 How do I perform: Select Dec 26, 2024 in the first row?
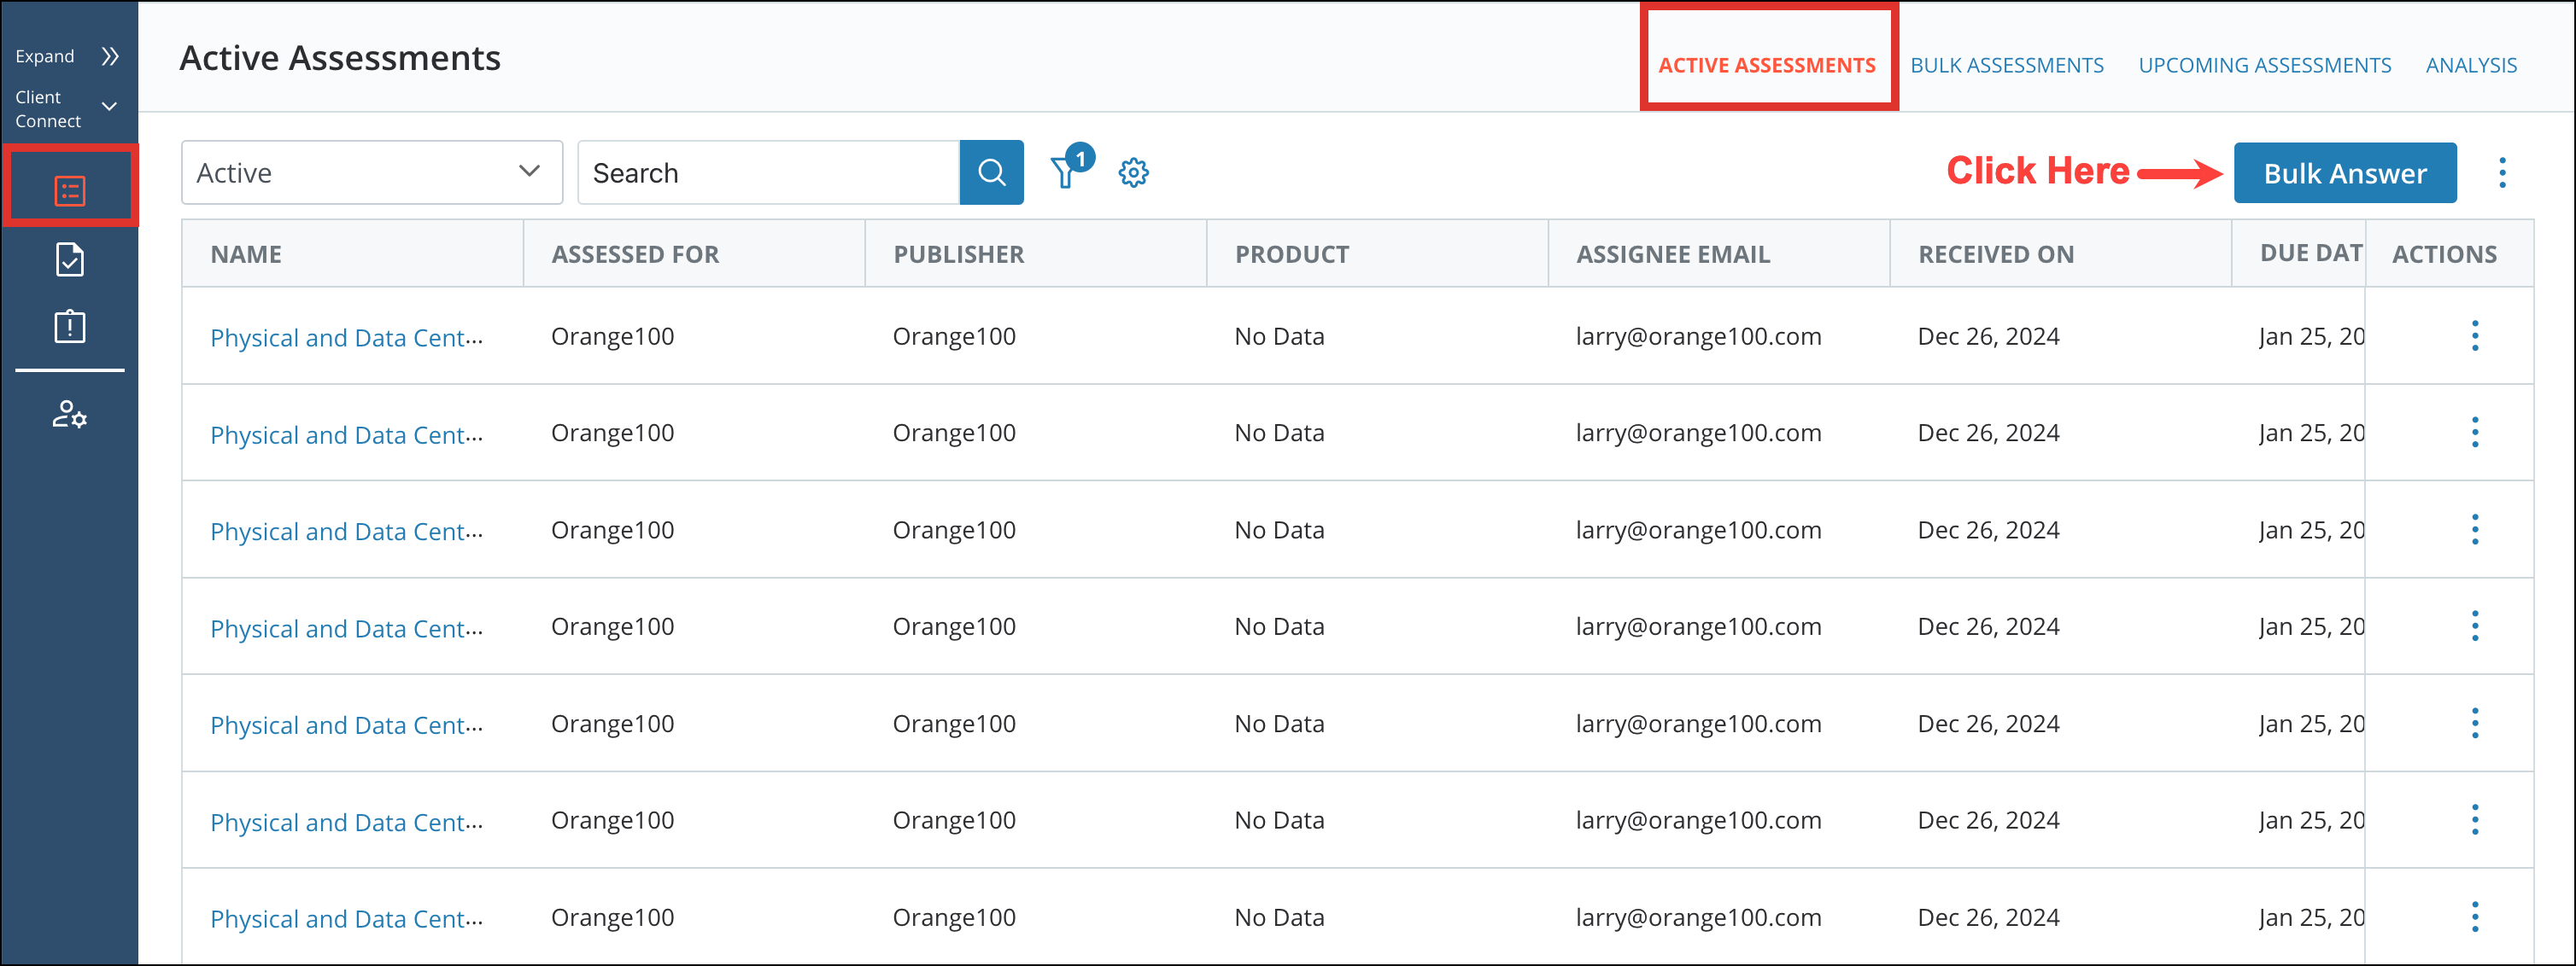pyautogui.click(x=1988, y=335)
